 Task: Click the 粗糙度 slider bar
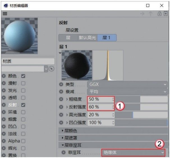pyautogui.click(x=141, y=99)
